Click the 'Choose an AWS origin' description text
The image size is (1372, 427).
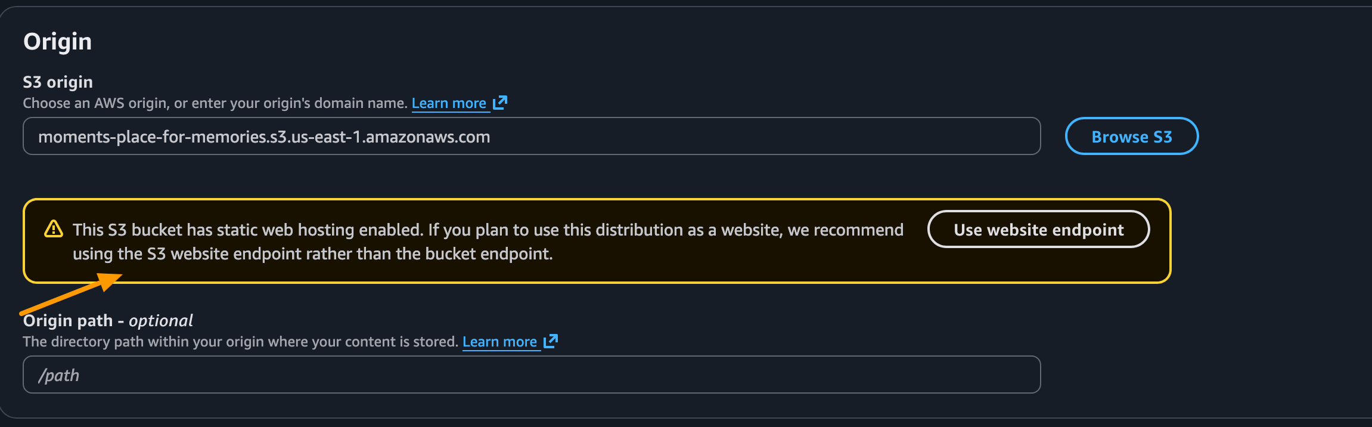pyautogui.click(x=215, y=103)
